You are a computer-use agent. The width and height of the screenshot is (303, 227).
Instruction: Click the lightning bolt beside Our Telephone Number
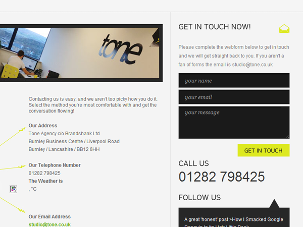(22, 166)
